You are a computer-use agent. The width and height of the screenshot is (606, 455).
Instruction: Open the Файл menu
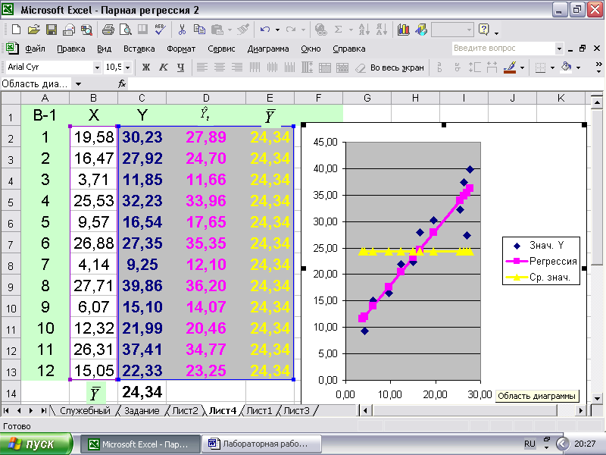[35, 49]
